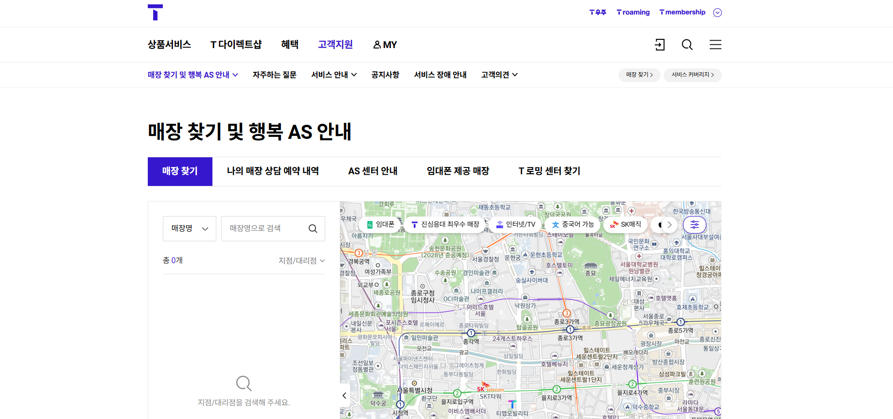The image size is (893, 419).
Task: Open the hamburger full menu
Action: pyautogui.click(x=715, y=45)
